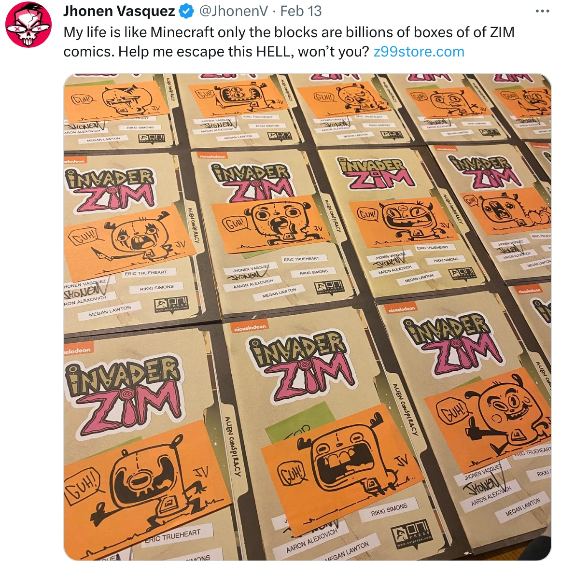Open the photo of Invader Zim comics
The image size is (561, 561).
pos(308,317)
